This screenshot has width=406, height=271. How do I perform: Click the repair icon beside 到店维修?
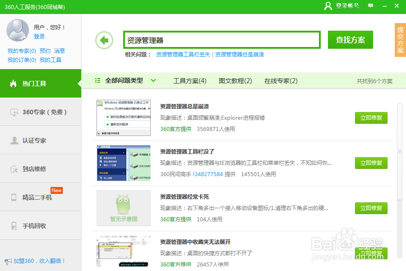[x=14, y=169]
